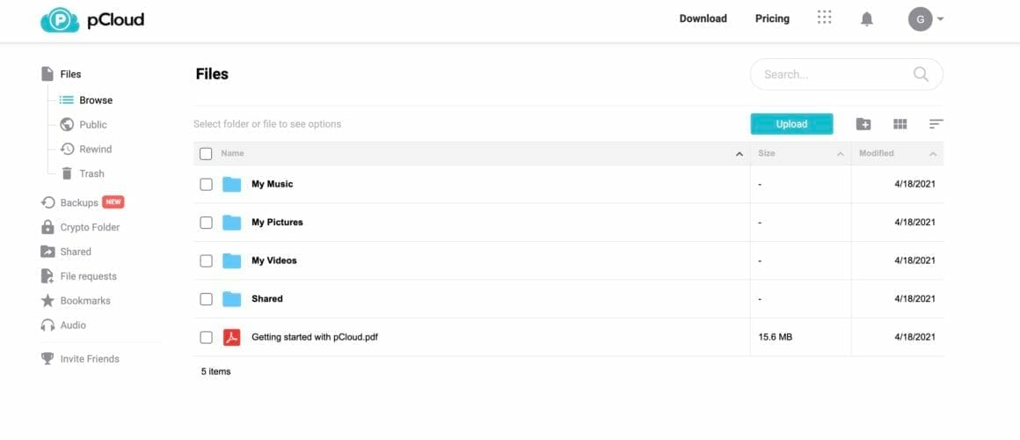Switch to grid view icon
The image size is (1020, 440).
(x=900, y=124)
